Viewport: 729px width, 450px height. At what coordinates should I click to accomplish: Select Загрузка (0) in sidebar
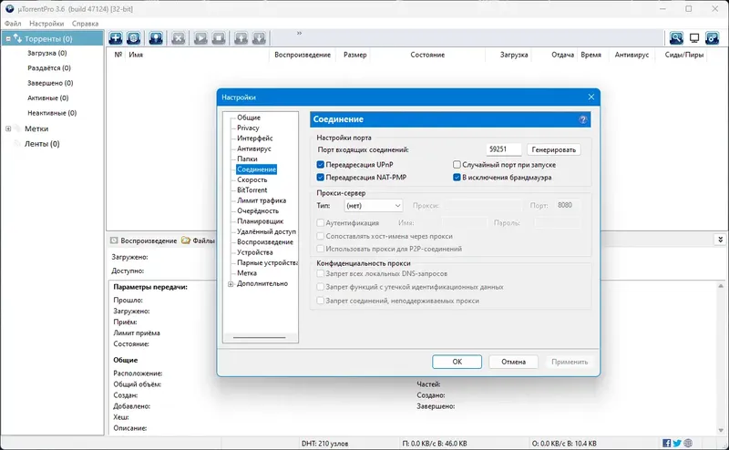(x=47, y=53)
